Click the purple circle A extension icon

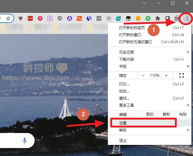(70, 18)
